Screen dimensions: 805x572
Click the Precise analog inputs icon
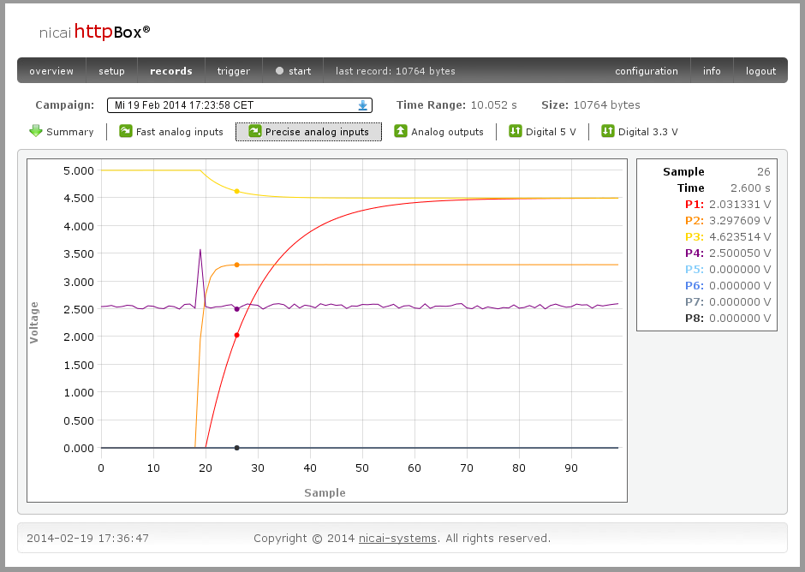(254, 131)
